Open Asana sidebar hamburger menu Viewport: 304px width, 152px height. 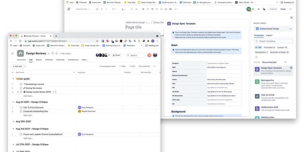click(x=12, y=53)
